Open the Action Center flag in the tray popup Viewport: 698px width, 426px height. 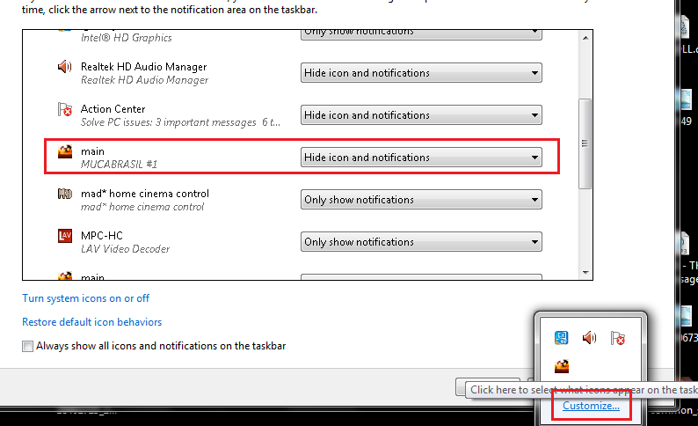click(618, 337)
